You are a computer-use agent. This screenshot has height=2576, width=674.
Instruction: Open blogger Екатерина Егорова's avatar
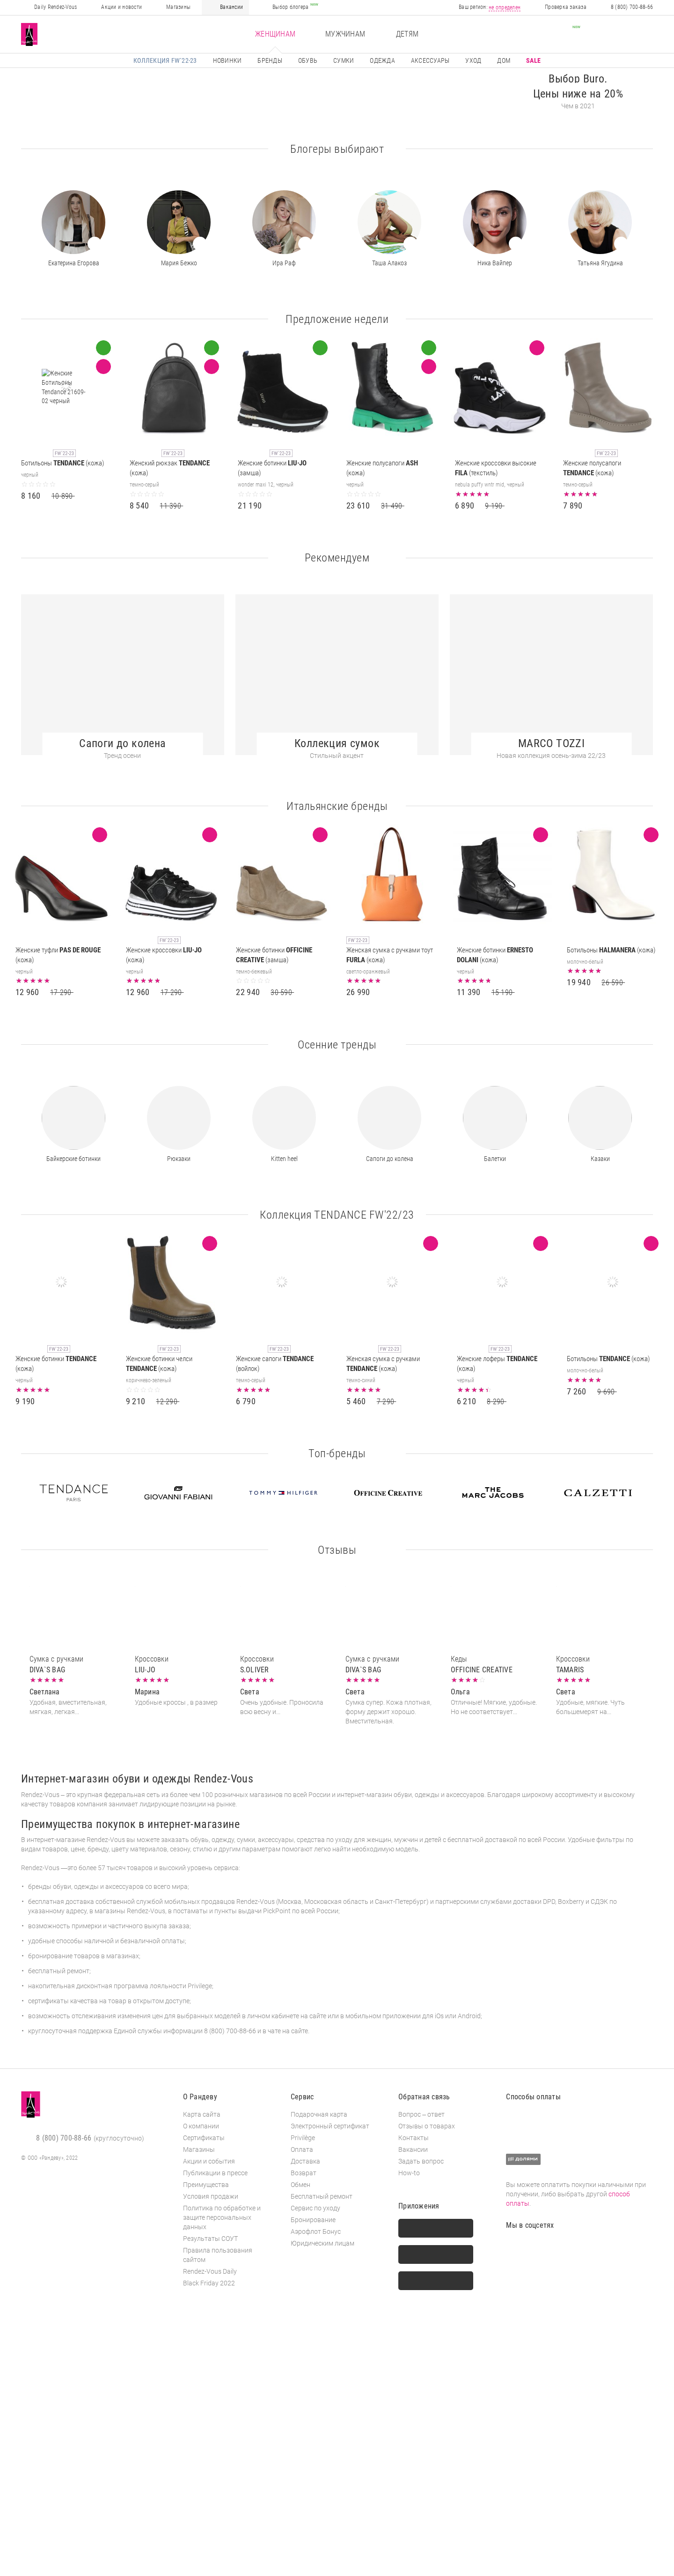pos(74,222)
